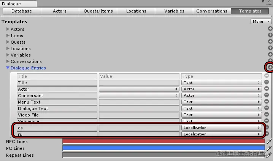Expand the Actors template foldout
This screenshot has width=273, height=162.
click(x=8, y=29)
